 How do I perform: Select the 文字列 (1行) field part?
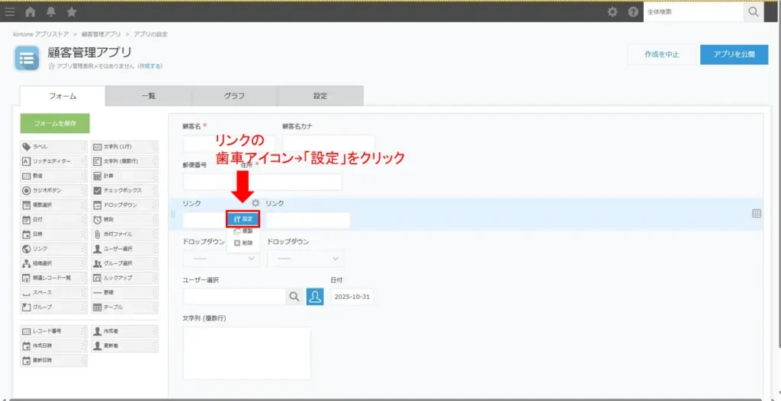click(125, 147)
